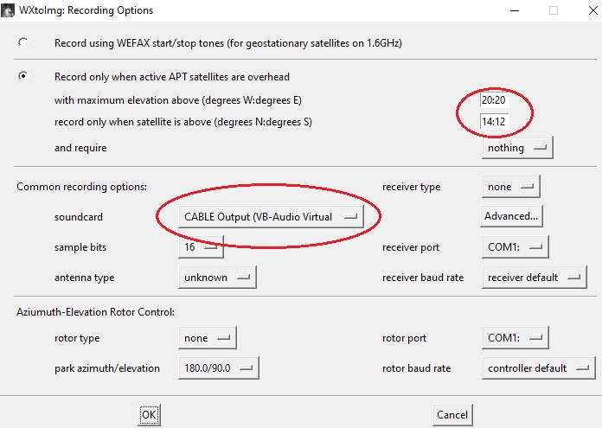602x428 pixels.
Task: Open the rotor port COM1 dropdown
Action: pos(514,338)
